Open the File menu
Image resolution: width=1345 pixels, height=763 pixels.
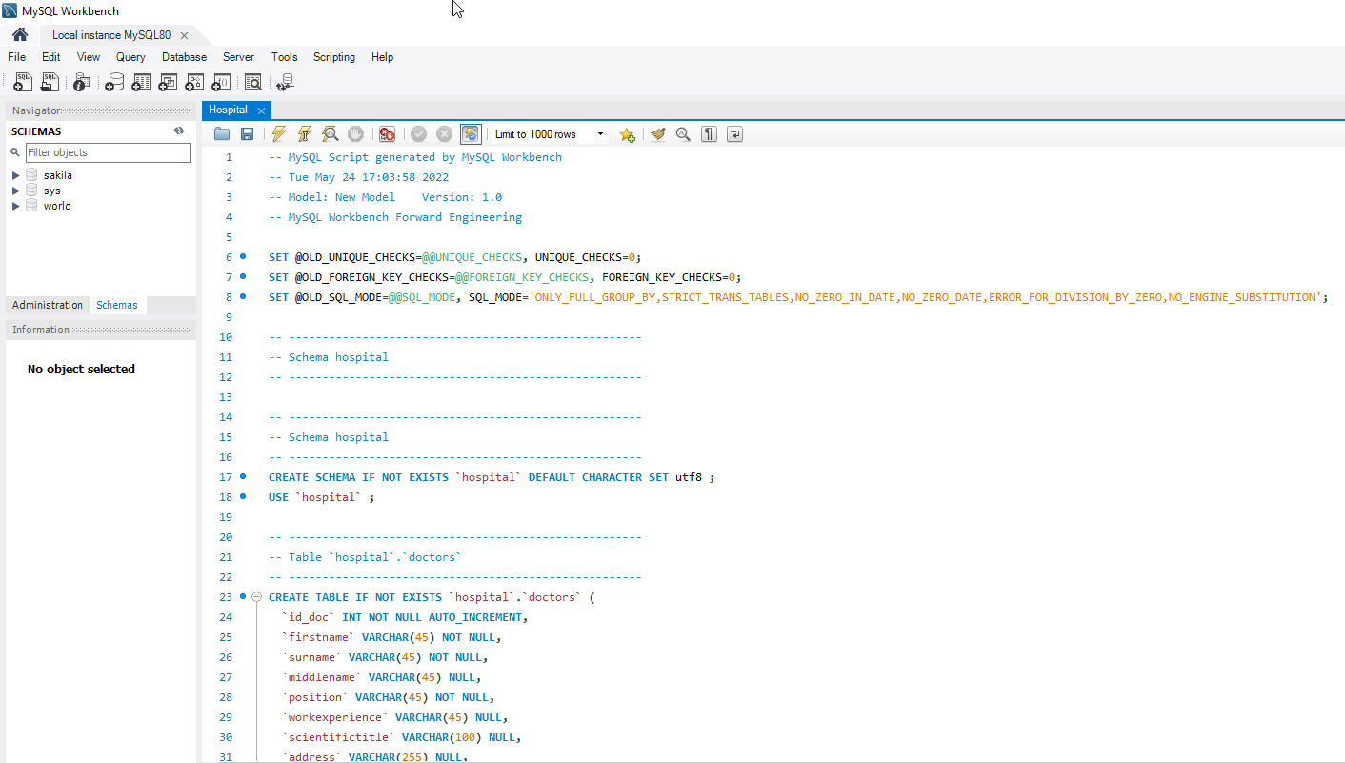point(17,57)
